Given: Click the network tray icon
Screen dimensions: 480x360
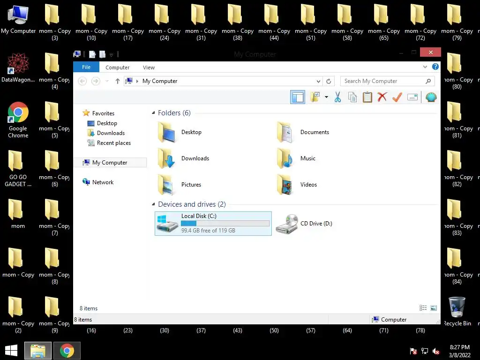Looking at the screenshot, I should pos(425,351).
